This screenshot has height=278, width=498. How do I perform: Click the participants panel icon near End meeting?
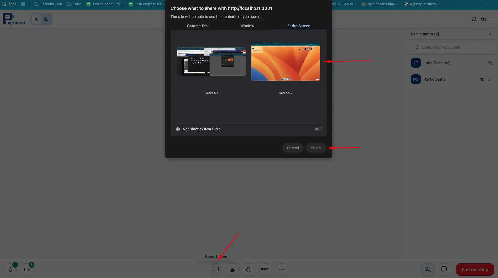tap(427, 270)
